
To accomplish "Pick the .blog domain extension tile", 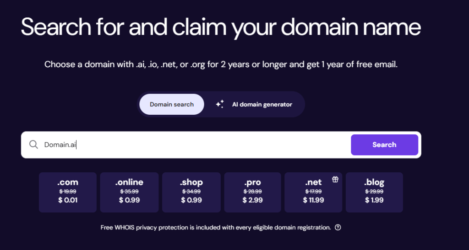I will pos(374,192).
